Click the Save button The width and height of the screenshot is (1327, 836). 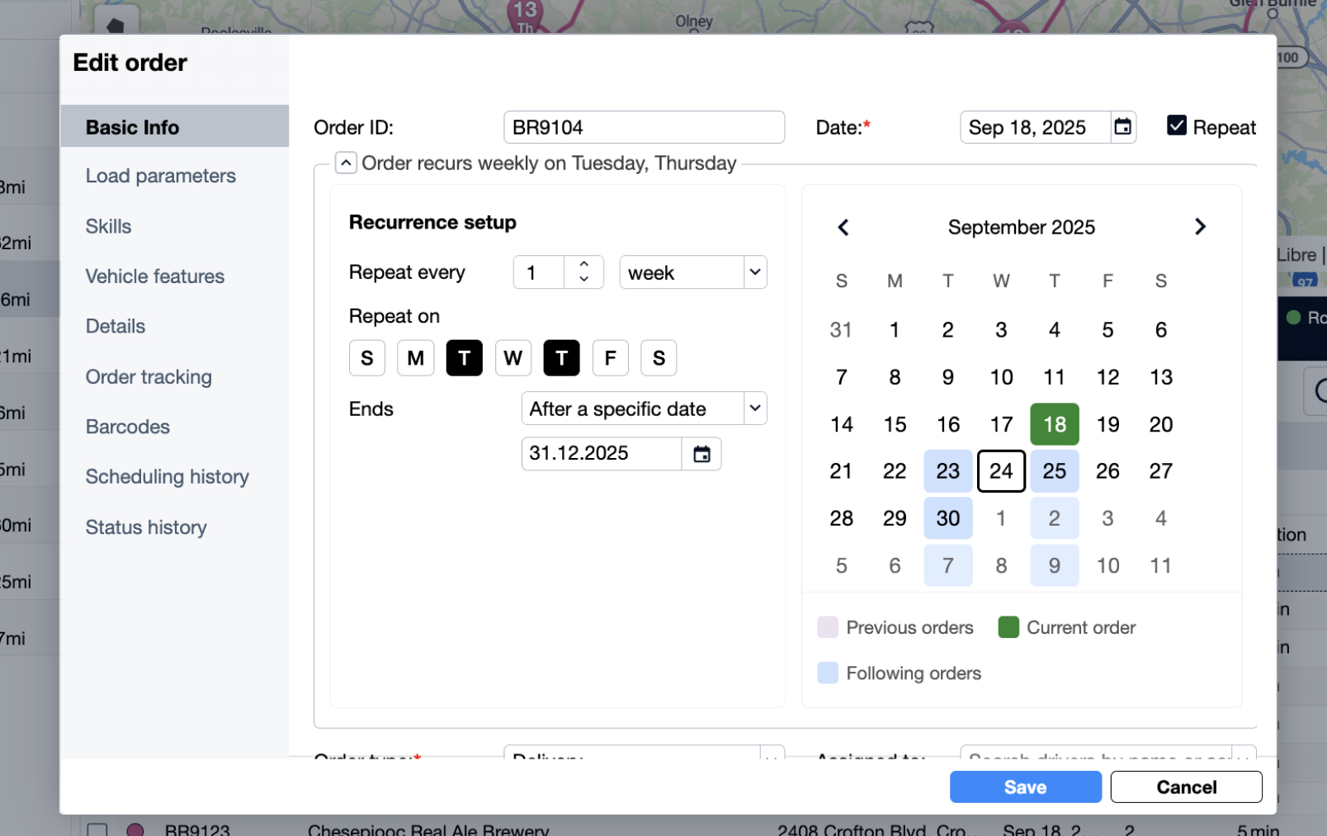pyautogui.click(x=1025, y=787)
